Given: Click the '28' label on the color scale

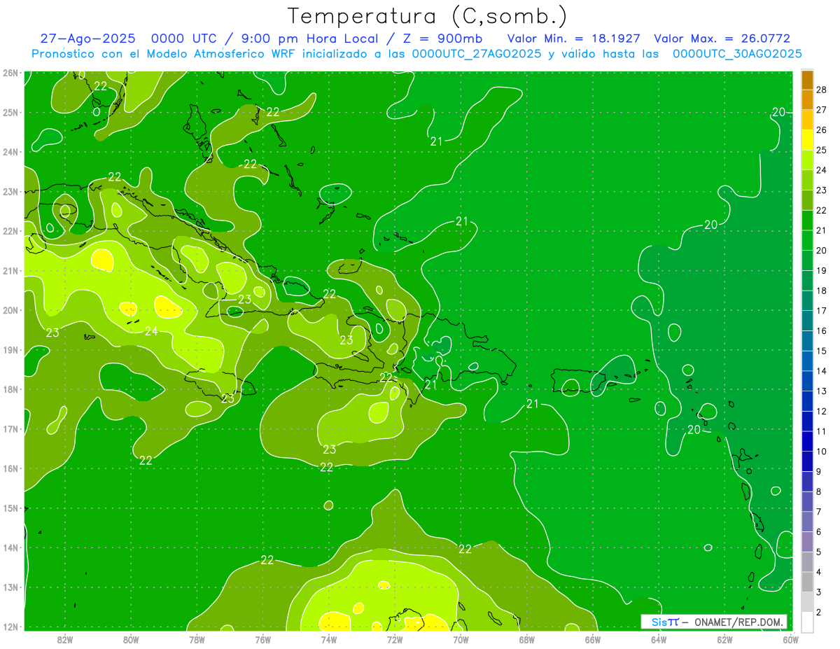Looking at the screenshot, I should [x=822, y=90].
